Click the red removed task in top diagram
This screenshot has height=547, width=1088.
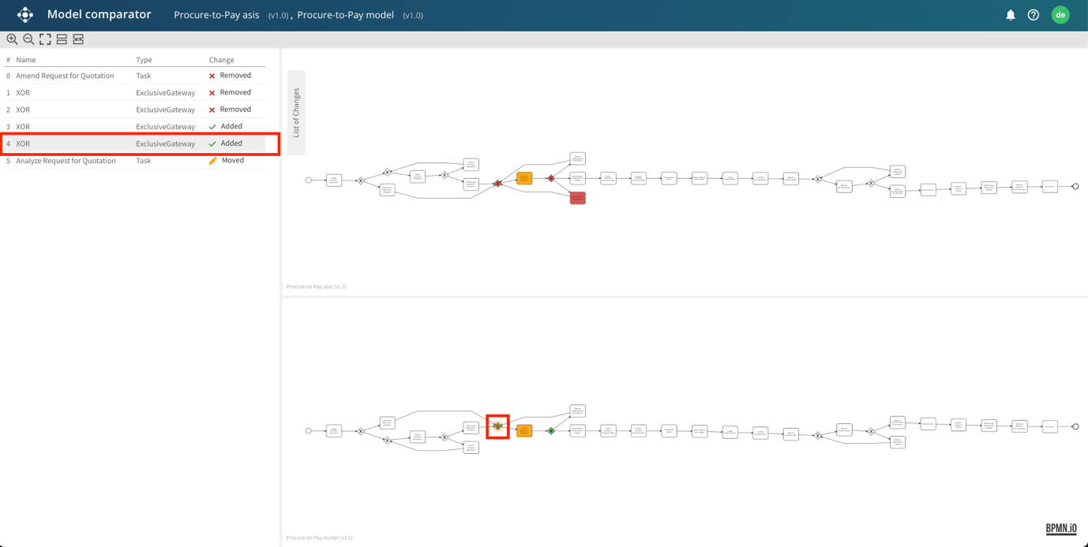tap(577, 198)
